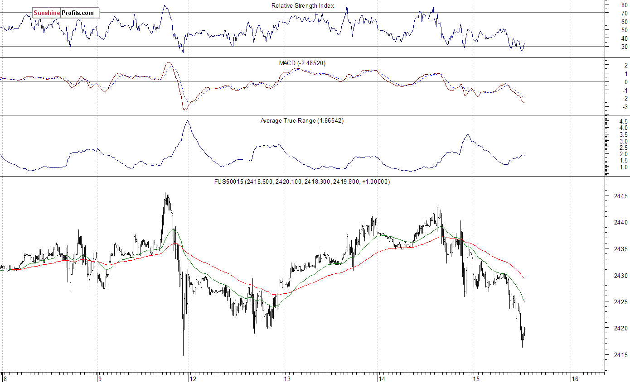630x382 pixels.
Task: Select the MACD (-2.48520) label
Action: pos(302,63)
